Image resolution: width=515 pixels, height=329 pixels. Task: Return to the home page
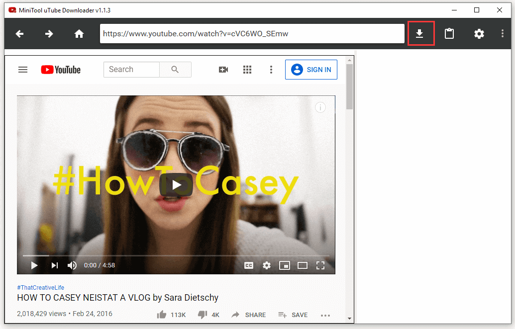point(79,34)
